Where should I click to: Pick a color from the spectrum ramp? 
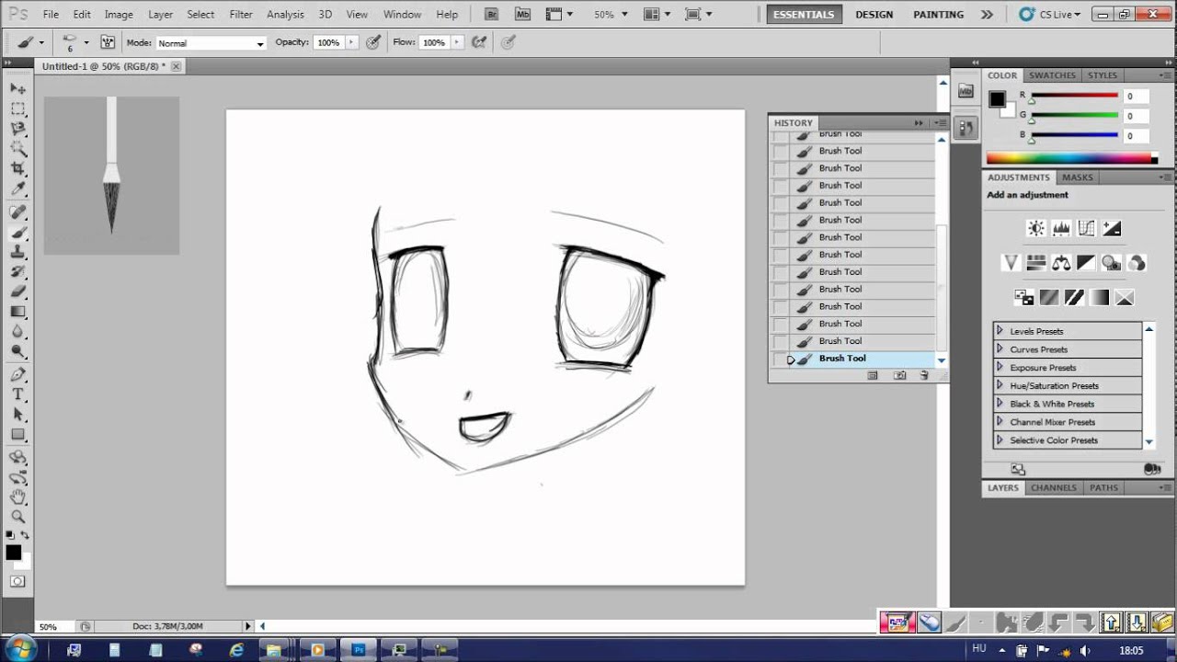[1070, 158]
